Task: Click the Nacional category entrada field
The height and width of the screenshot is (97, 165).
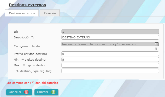Action: click(108, 44)
